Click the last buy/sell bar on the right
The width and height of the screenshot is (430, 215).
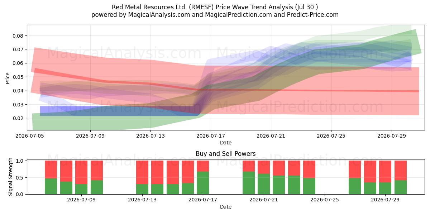(401, 177)
